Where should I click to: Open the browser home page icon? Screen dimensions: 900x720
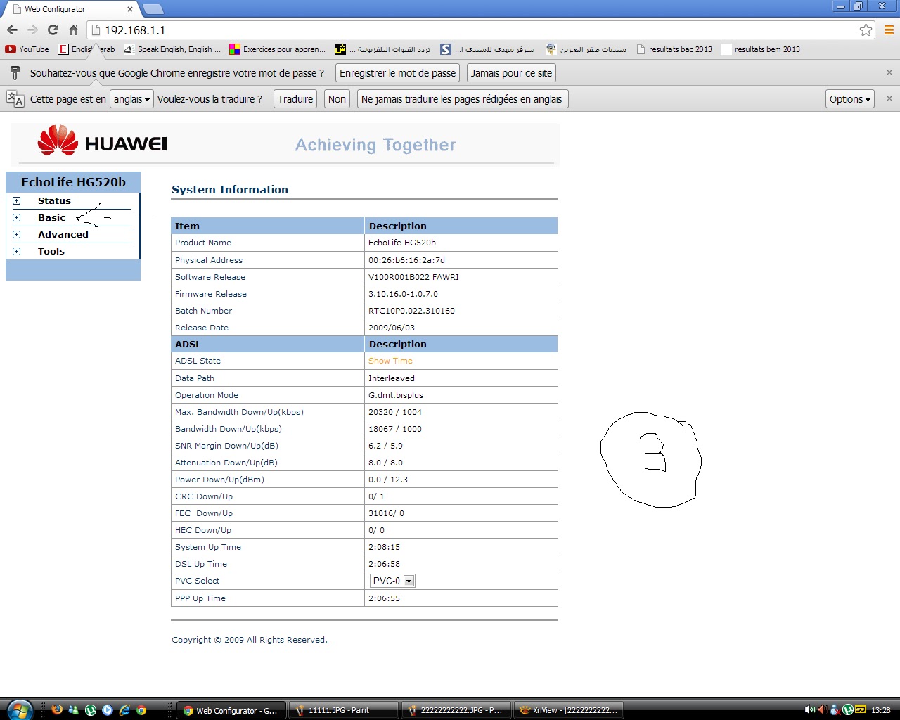coord(73,30)
